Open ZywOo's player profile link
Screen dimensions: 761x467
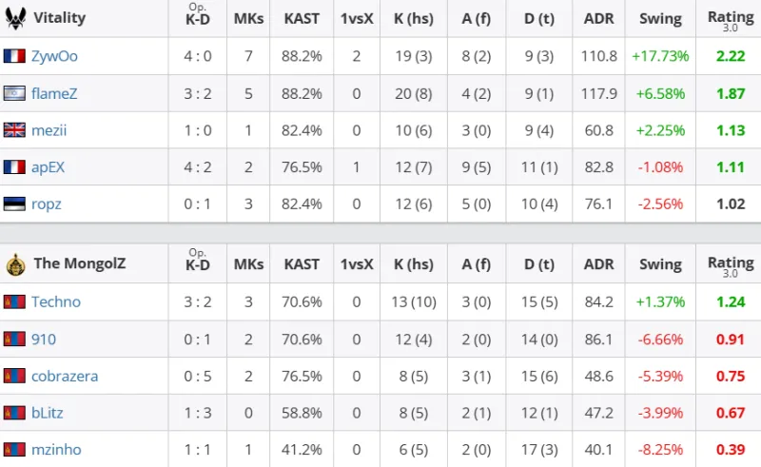point(54,56)
